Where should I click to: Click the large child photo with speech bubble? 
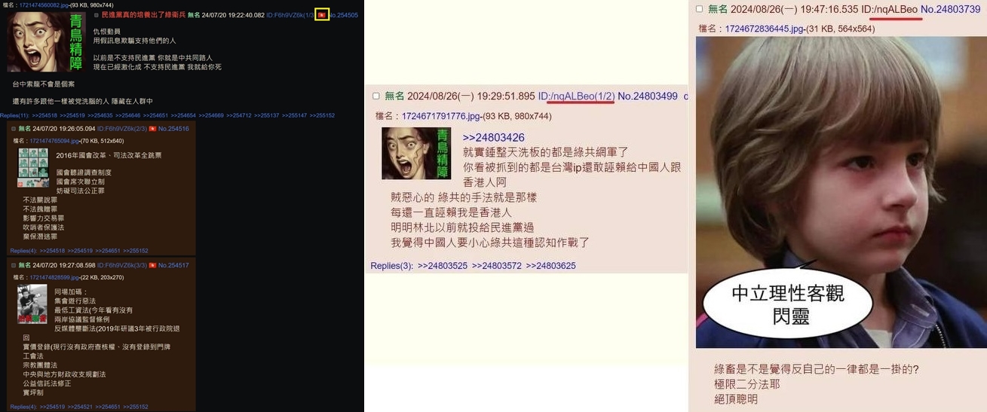tap(841, 192)
